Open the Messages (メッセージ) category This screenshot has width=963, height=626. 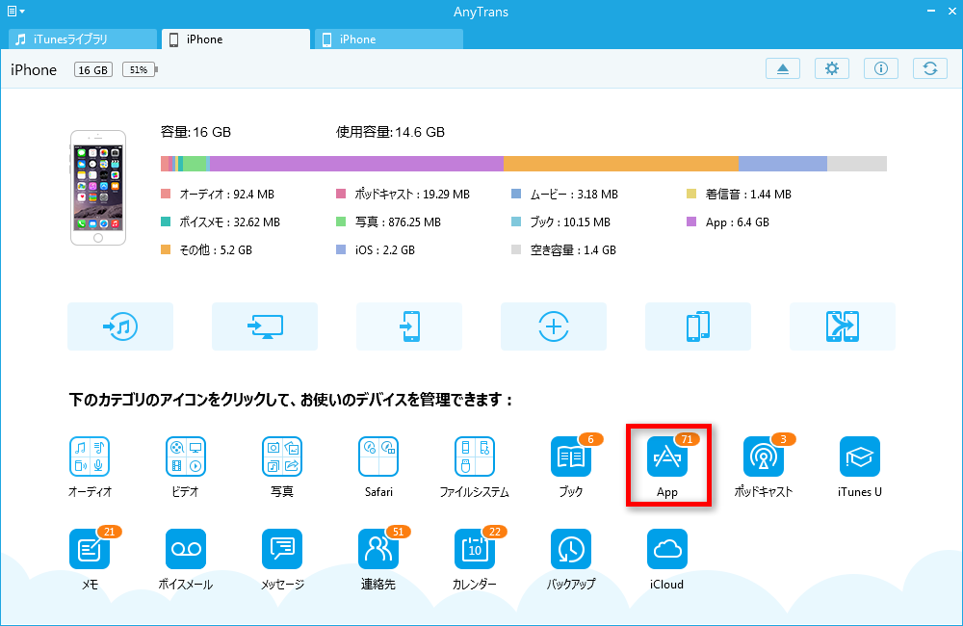click(282, 549)
